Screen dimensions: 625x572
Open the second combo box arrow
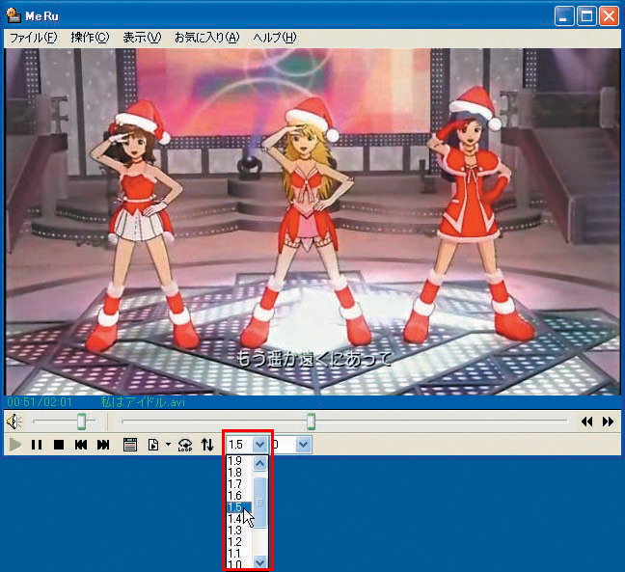pyautogui.click(x=303, y=444)
